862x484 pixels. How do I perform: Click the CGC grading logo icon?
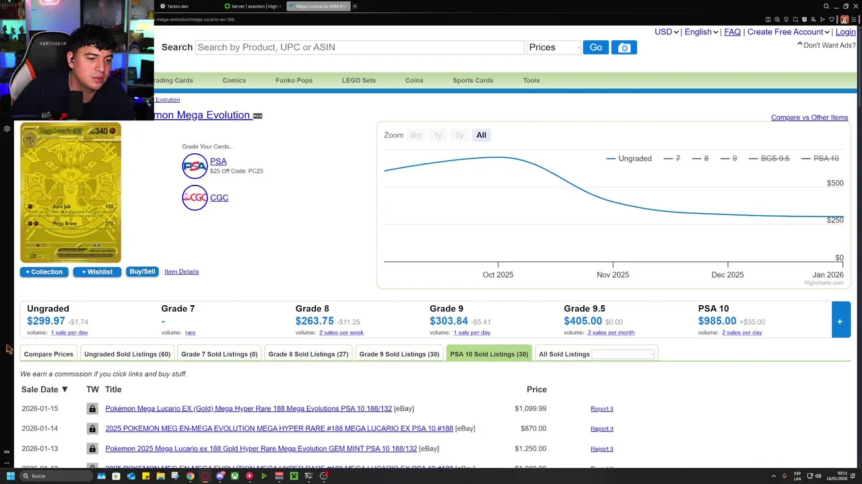pos(195,198)
